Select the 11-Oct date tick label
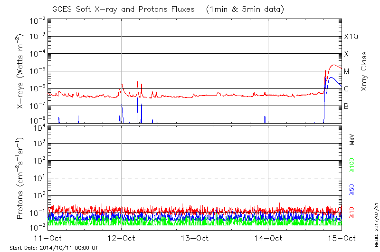The height and width of the screenshot is (252, 380). tap(48, 239)
